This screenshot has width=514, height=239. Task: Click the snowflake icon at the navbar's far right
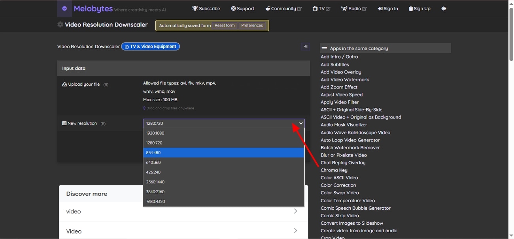click(x=444, y=8)
